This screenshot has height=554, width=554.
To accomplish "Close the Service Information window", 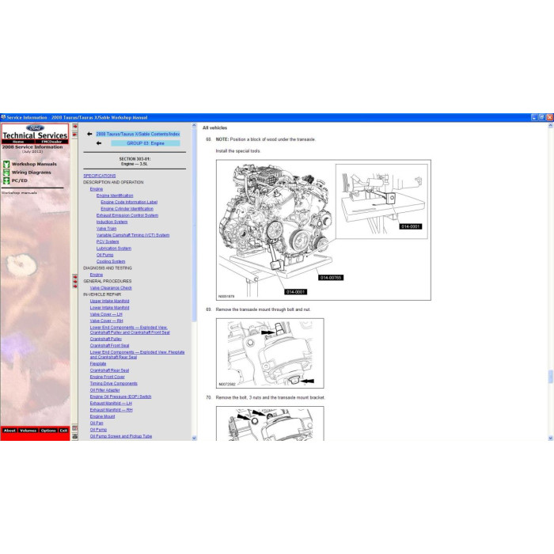I will [549, 117].
